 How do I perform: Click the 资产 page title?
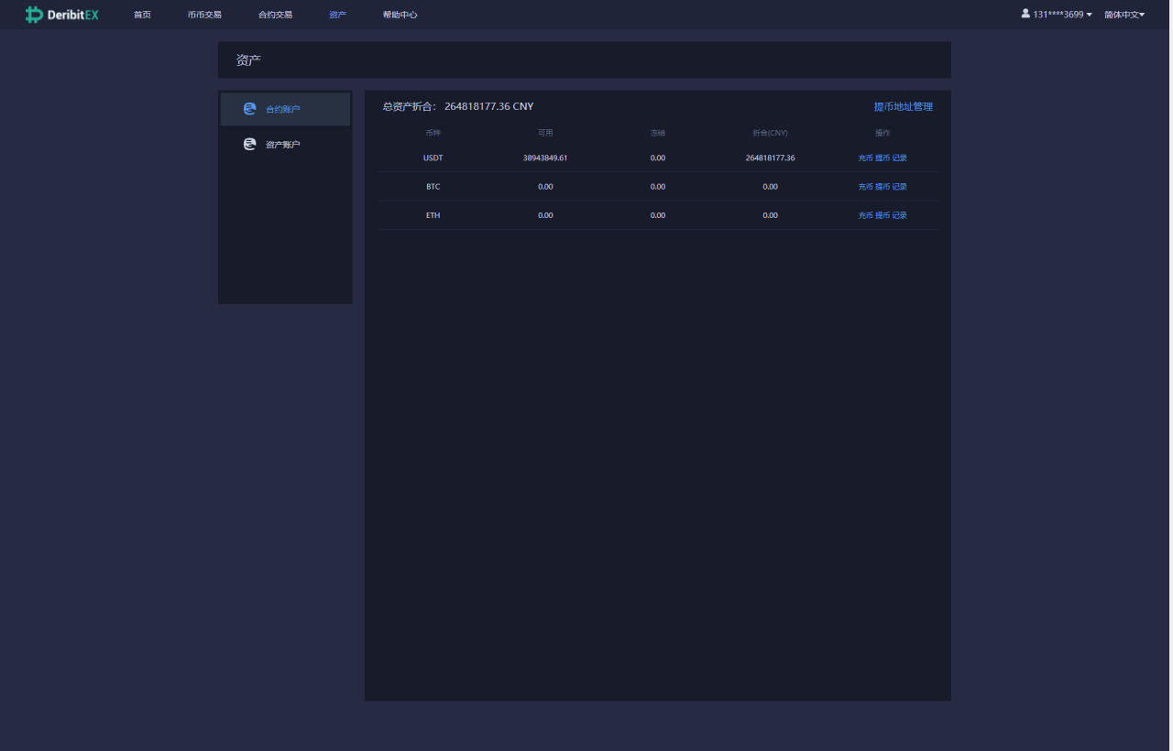(x=248, y=60)
